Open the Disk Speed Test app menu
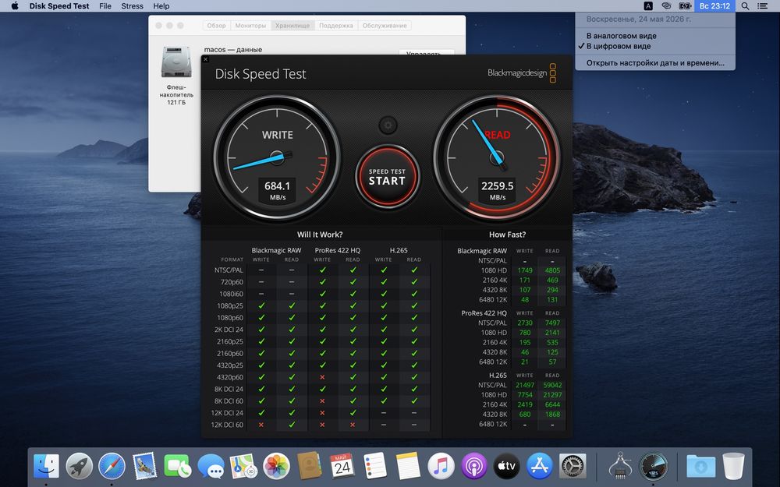 [x=59, y=6]
